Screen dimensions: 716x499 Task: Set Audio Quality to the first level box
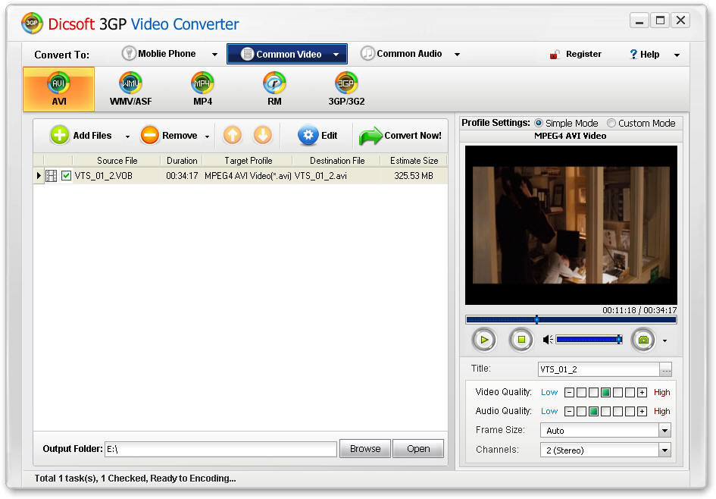(581, 412)
